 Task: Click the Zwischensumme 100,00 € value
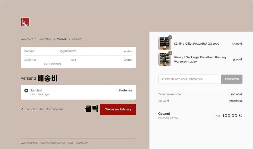pos(236,94)
